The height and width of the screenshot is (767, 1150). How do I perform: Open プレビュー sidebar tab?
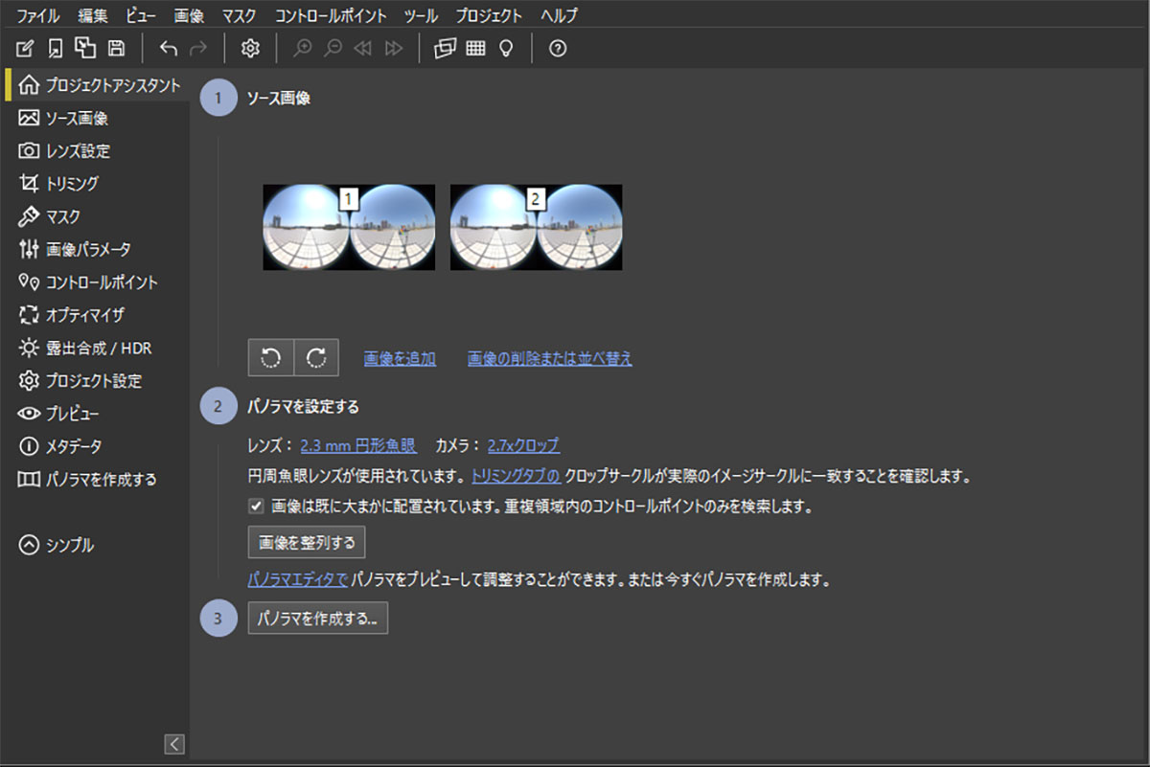click(x=98, y=414)
